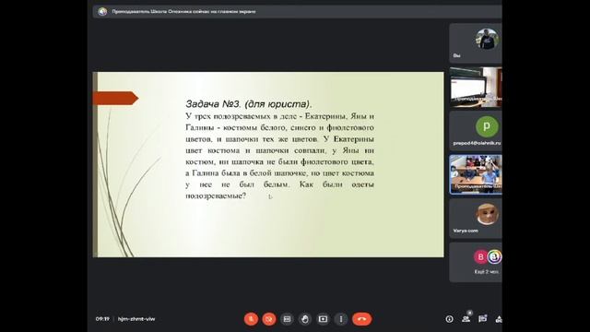Click the present screen button
The height and width of the screenshot is (332, 590).
point(323,319)
